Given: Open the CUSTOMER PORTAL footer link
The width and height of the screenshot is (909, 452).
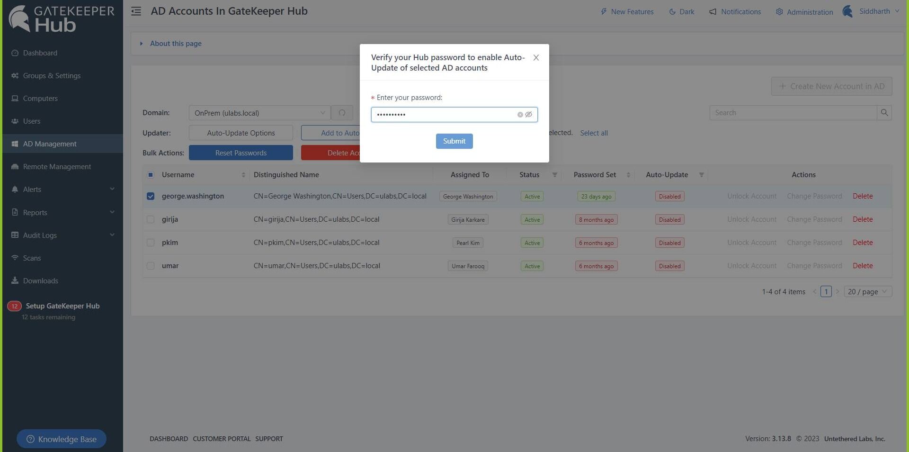Looking at the screenshot, I should pyautogui.click(x=222, y=439).
